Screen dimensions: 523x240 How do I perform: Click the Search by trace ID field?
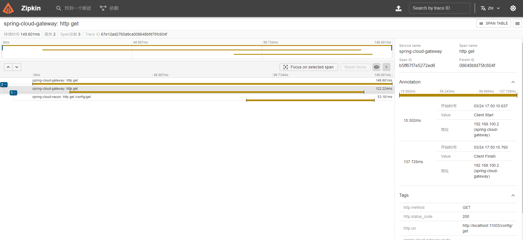(x=439, y=8)
